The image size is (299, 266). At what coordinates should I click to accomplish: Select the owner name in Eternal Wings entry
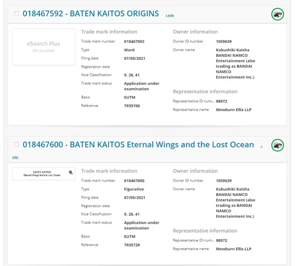[235, 203]
